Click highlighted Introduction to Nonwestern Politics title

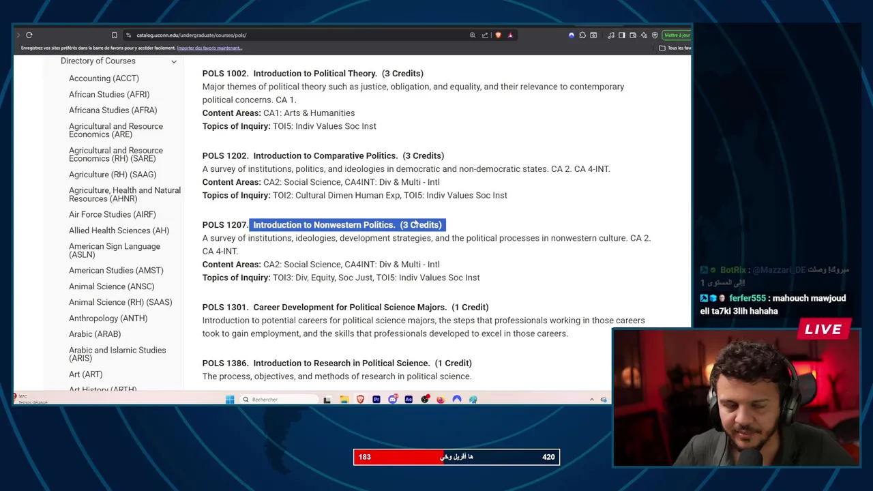[347, 224]
